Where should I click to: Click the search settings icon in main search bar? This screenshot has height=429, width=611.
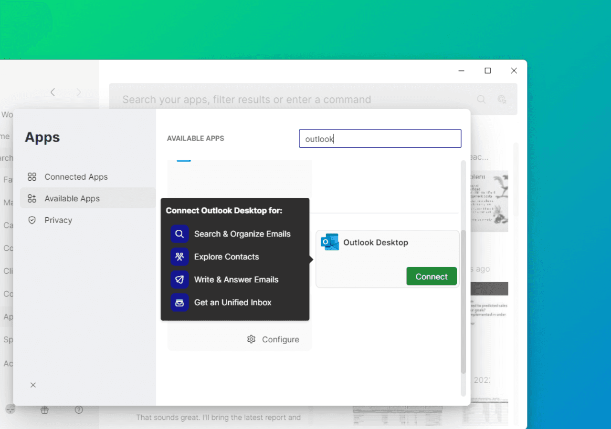(x=502, y=99)
